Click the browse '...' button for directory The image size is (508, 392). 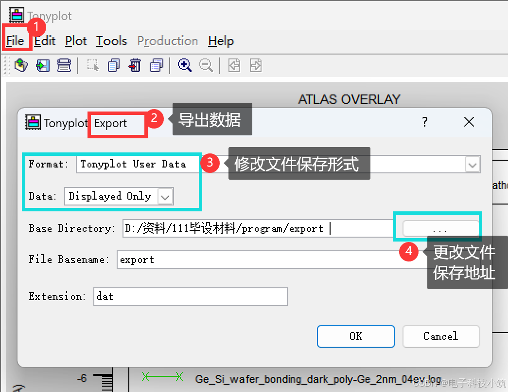point(440,229)
